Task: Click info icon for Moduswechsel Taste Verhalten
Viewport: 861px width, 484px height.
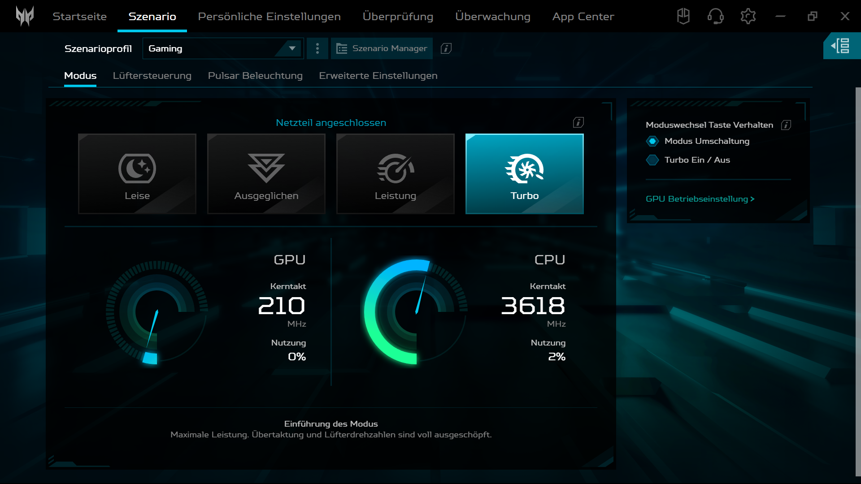Action: (x=786, y=125)
